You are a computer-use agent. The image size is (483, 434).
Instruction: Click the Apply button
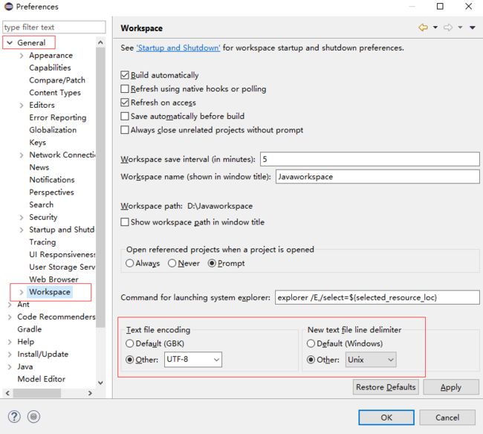(x=450, y=387)
